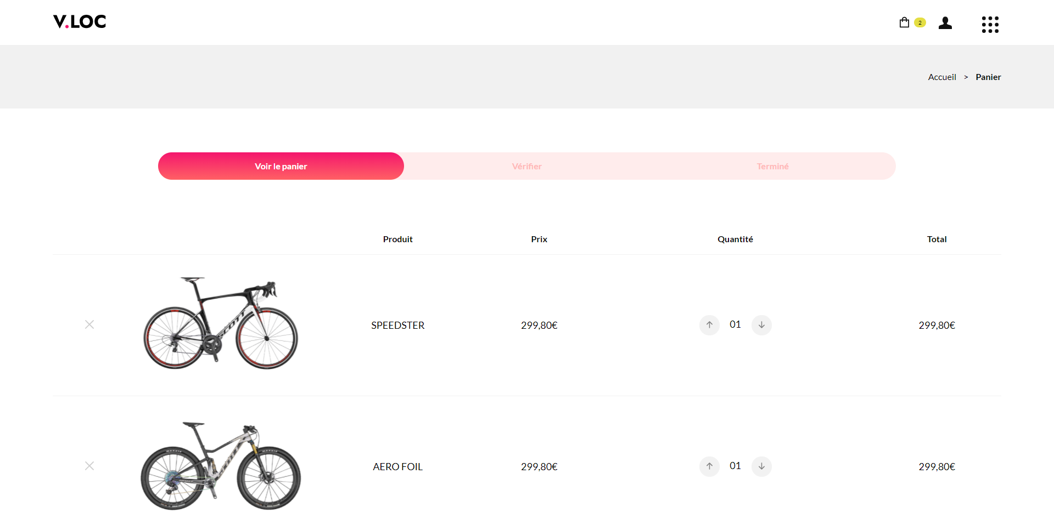Screen dimensions: 1054x531
Task: Click the up arrow for SPEEDSTER quantity
Action: click(x=709, y=325)
